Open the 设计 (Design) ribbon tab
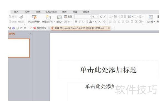 pyautogui.click(x=27, y=12)
